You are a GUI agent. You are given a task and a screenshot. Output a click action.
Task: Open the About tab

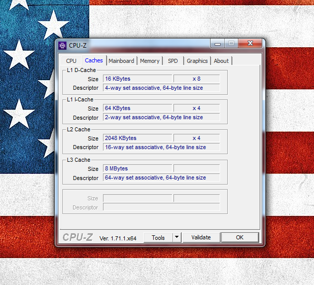(x=221, y=61)
